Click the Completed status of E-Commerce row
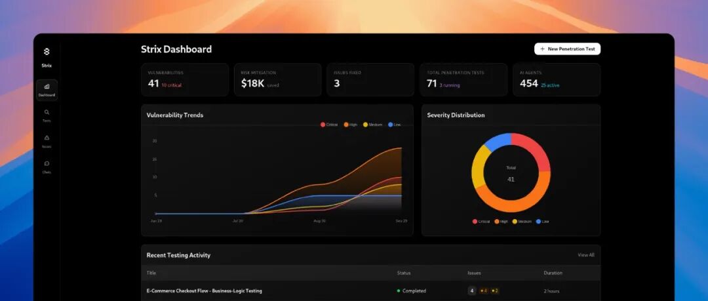The image size is (708, 301). 411,291
